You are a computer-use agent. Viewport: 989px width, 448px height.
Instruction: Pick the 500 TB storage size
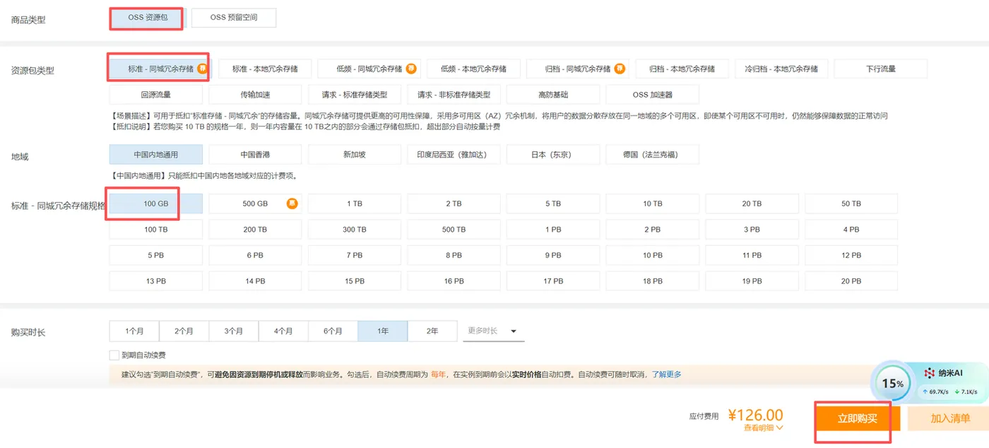454,230
